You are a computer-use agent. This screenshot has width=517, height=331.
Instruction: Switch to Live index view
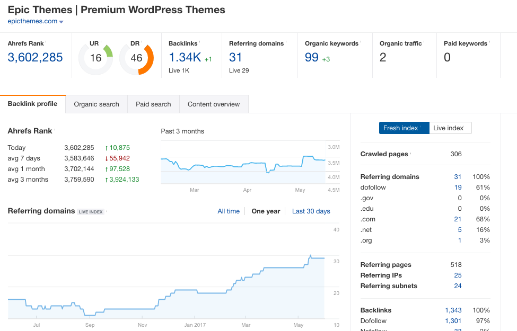point(450,128)
